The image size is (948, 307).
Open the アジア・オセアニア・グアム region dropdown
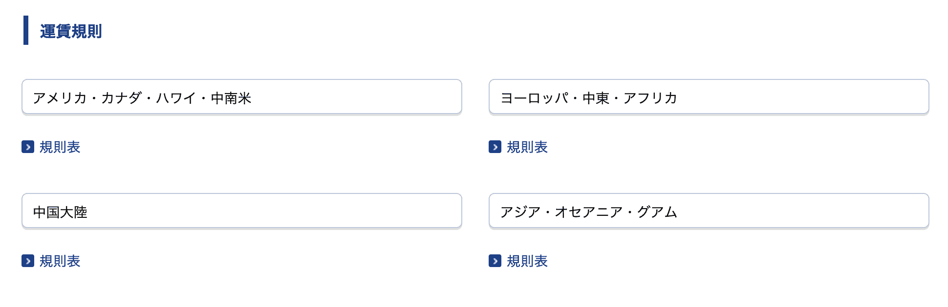tap(709, 211)
